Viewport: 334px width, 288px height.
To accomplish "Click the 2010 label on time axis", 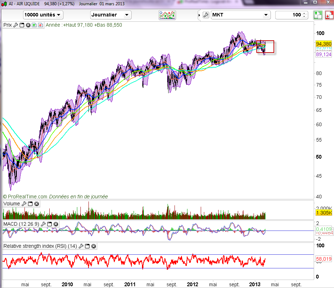I will coord(67,284).
